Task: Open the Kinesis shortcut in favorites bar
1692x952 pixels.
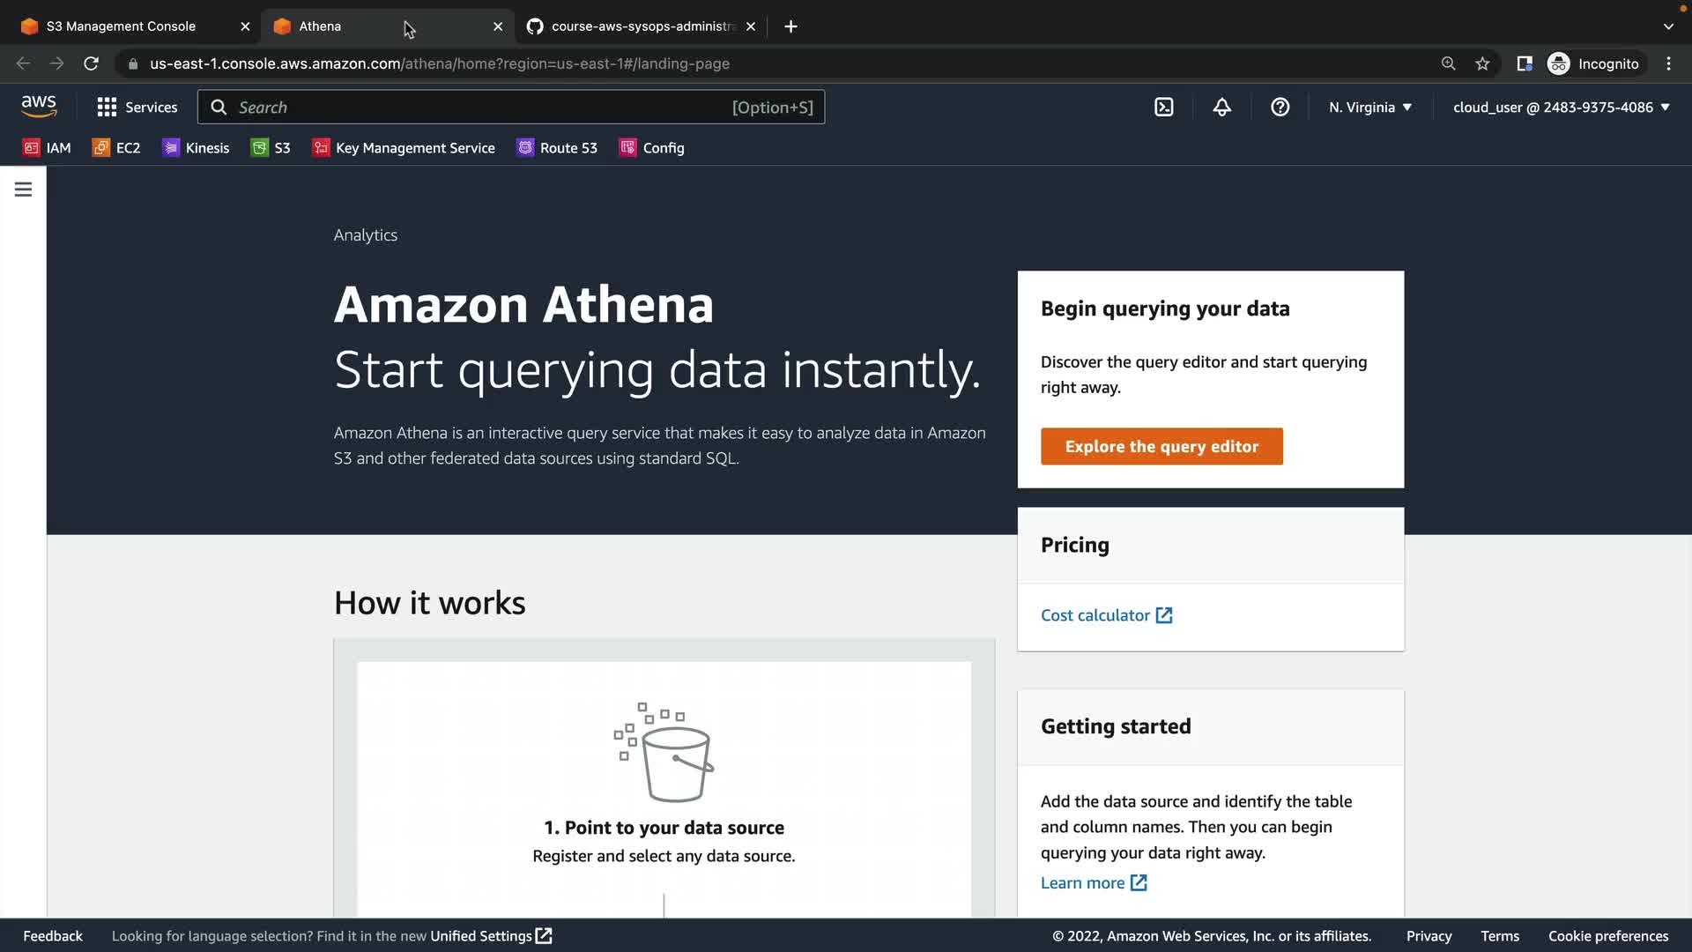Action: tap(196, 148)
